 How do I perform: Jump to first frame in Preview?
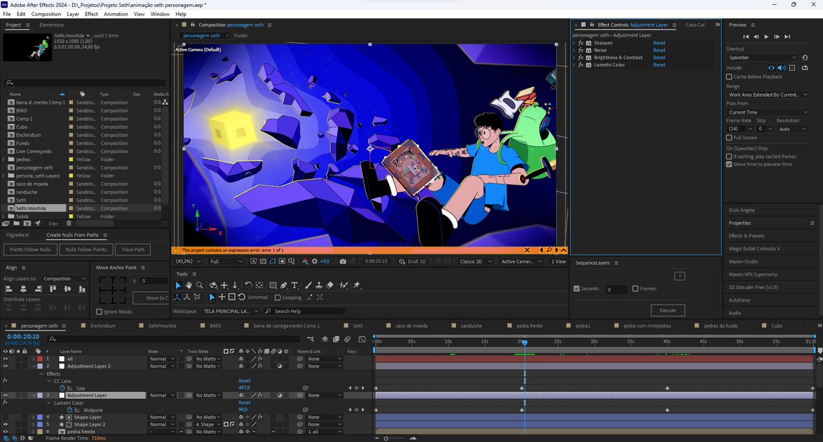746,36
